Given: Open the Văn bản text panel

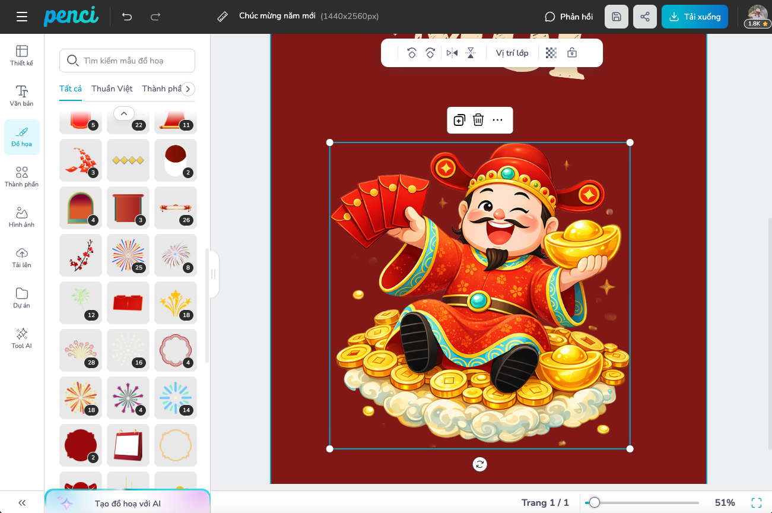Looking at the screenshot, I should tap(22, 96).
